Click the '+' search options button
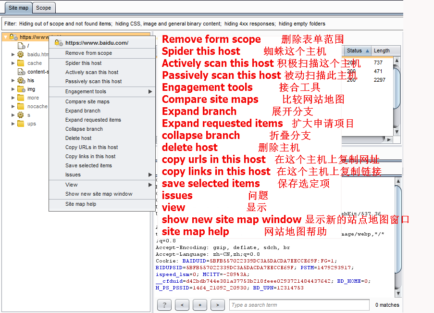 pyautogui.click(x=200, y=305)
